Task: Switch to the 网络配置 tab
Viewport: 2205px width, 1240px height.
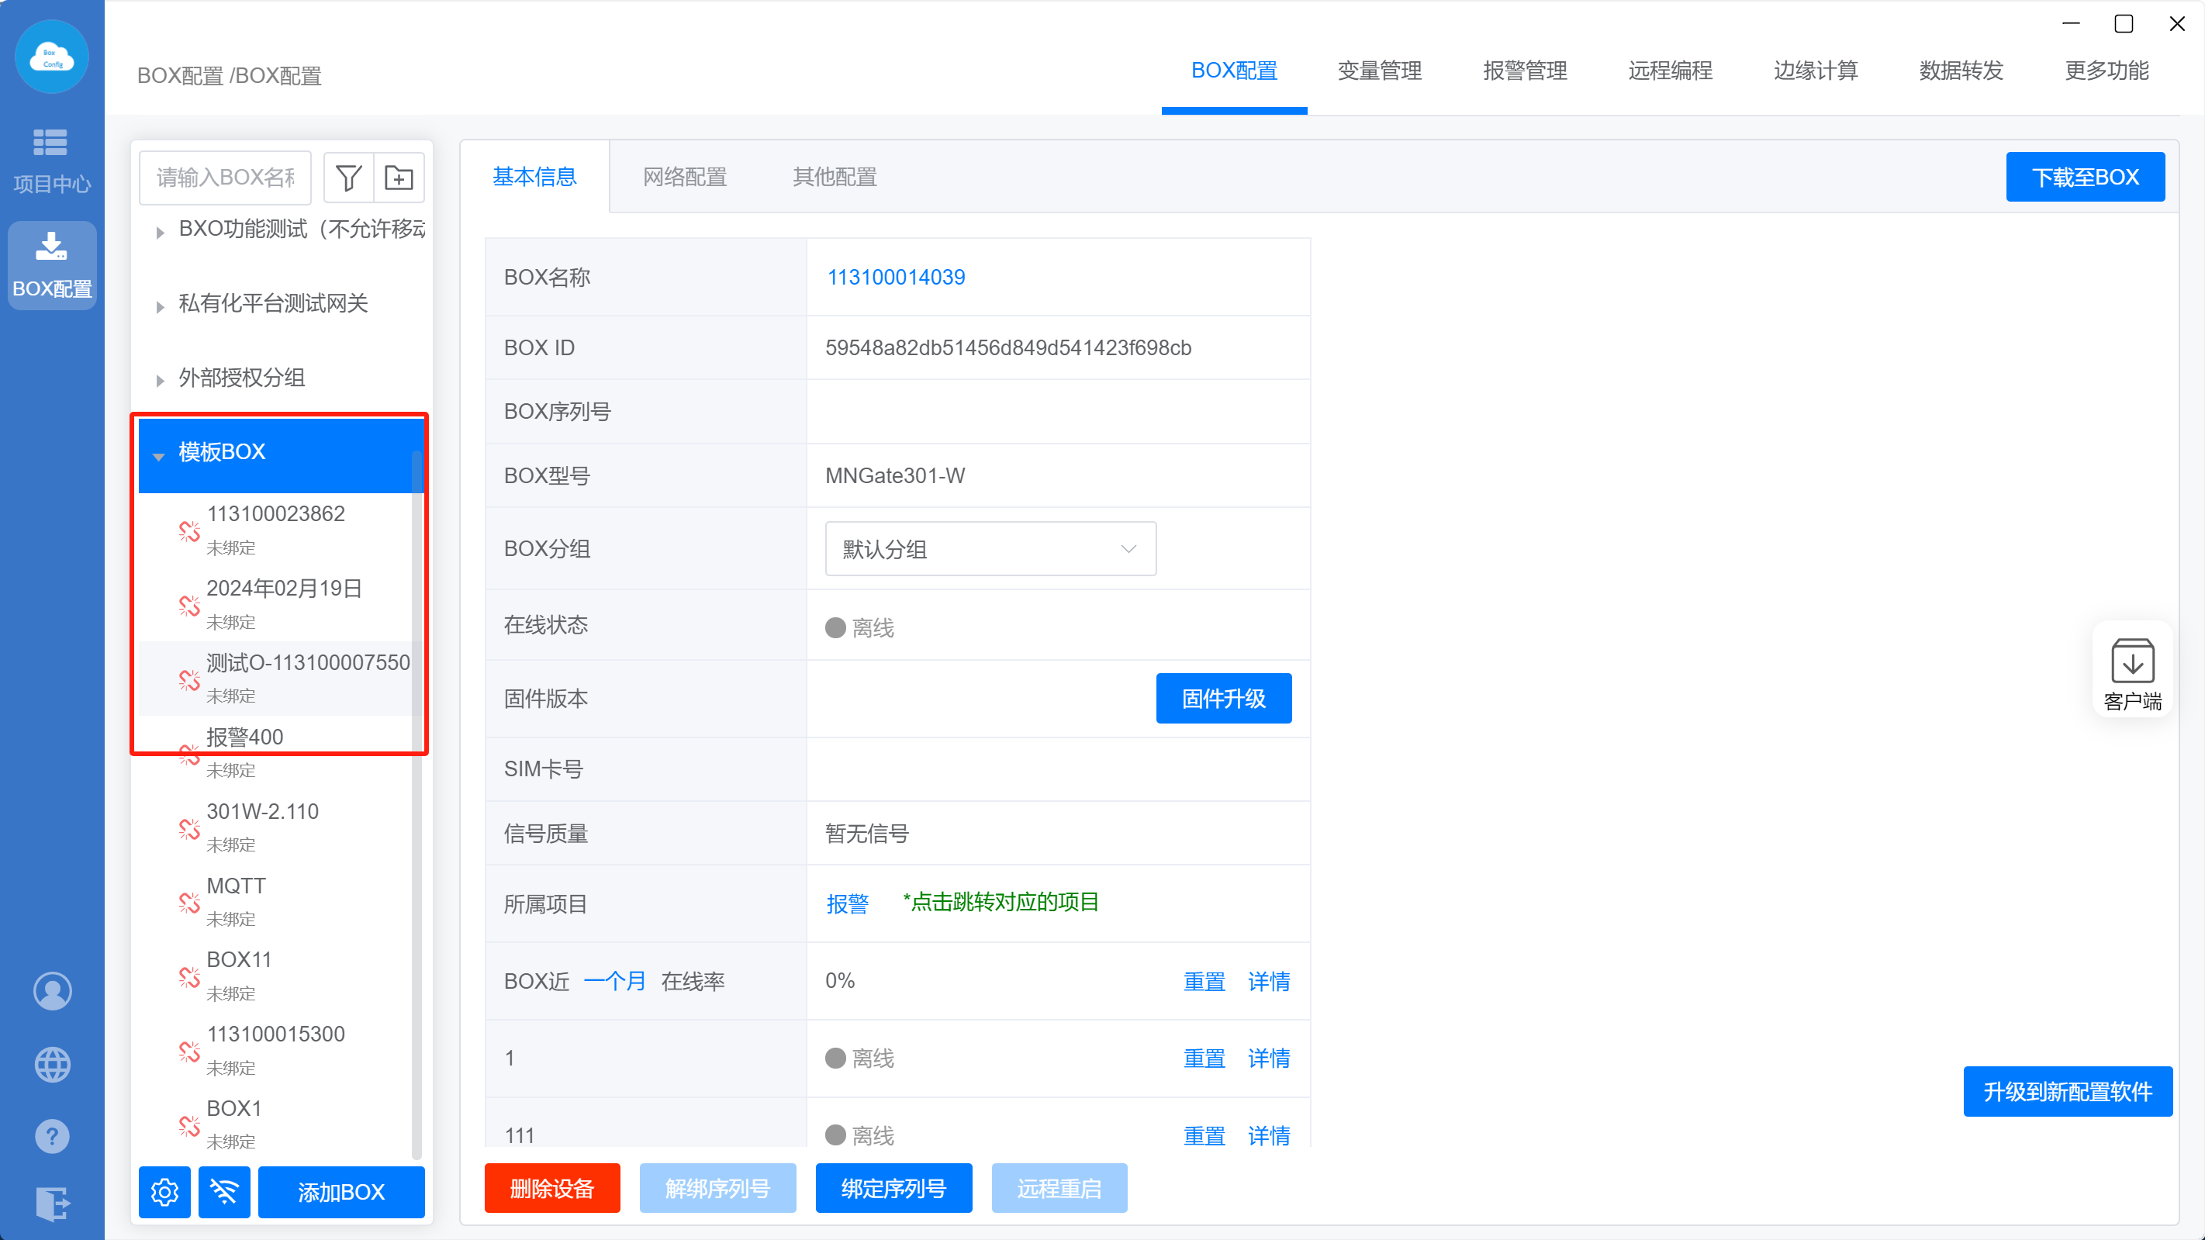Action: coord(684,177)
